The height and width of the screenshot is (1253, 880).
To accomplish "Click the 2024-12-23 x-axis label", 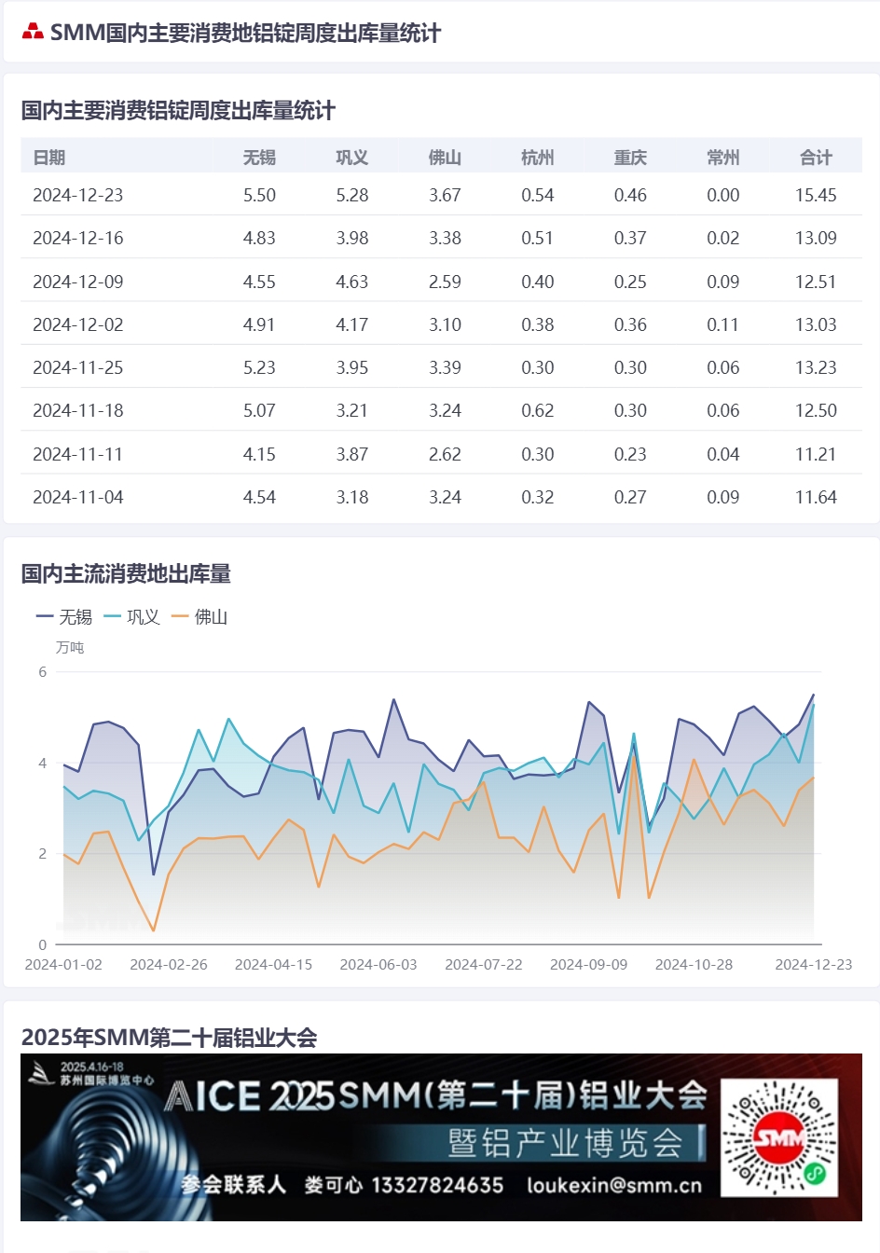I will [814, 964].
